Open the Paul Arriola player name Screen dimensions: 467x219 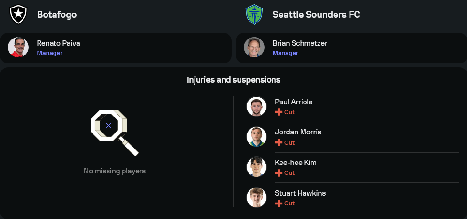click(x=294, y=102)
